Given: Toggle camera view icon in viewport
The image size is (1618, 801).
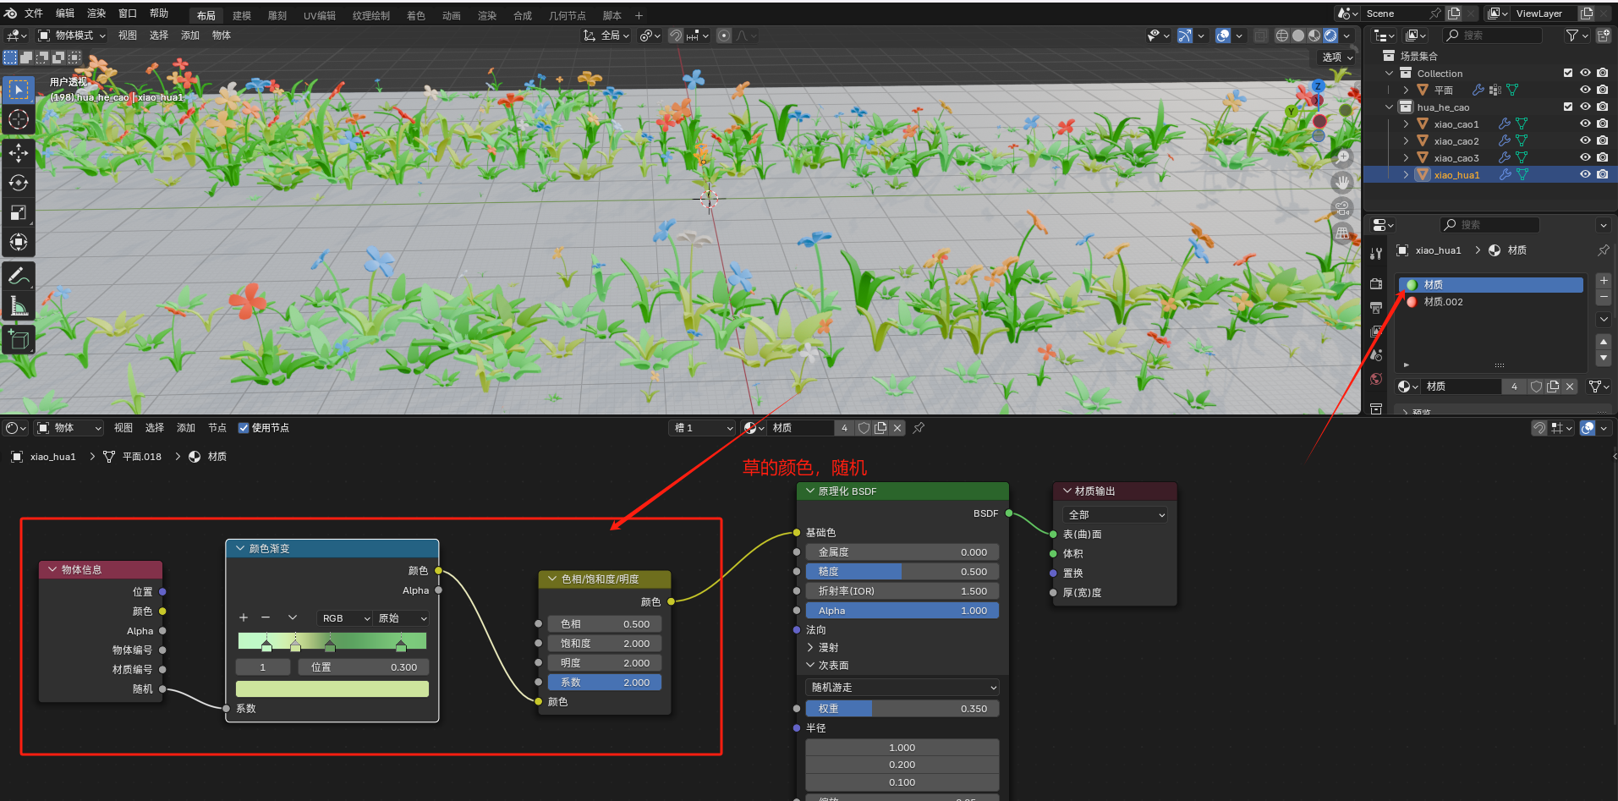Looking at the screenshot, I should (1343, 207).
